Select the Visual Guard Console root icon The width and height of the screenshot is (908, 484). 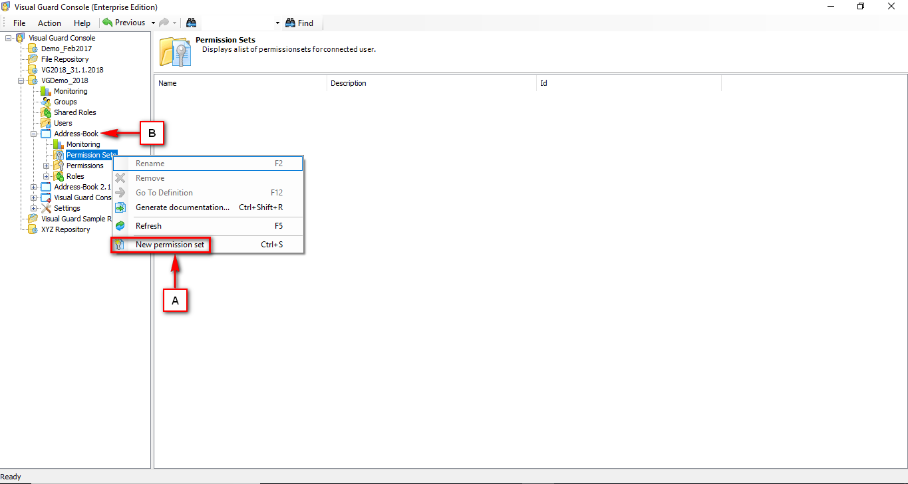[21, 38]
